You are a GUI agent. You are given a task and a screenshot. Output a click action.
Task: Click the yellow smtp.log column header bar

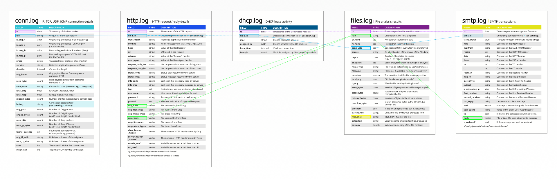coord(502,28)
